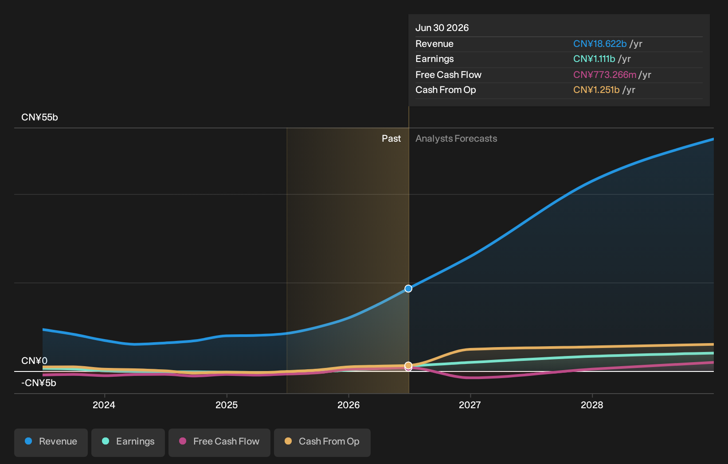Click the 'Revenue' row label in tooltip
The width and height of the screenshot is (728, 464).
point(434,44)
